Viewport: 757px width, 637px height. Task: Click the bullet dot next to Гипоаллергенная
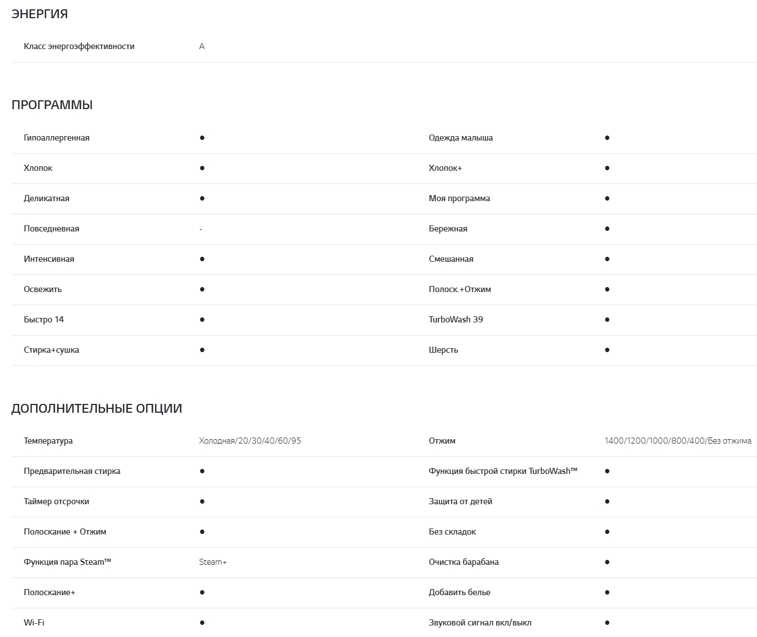pos(202,138)
